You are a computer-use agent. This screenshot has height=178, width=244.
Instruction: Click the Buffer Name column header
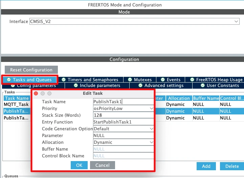click(206, 98)
